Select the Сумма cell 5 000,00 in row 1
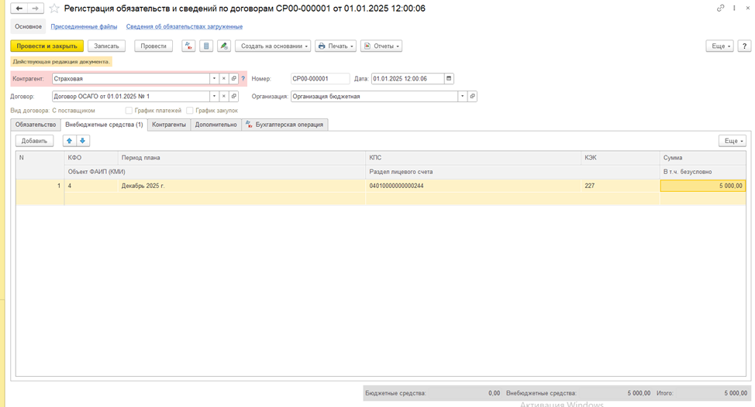Image resolution: width=755 pixels, height=407 pixels. (x=702, y=186)
